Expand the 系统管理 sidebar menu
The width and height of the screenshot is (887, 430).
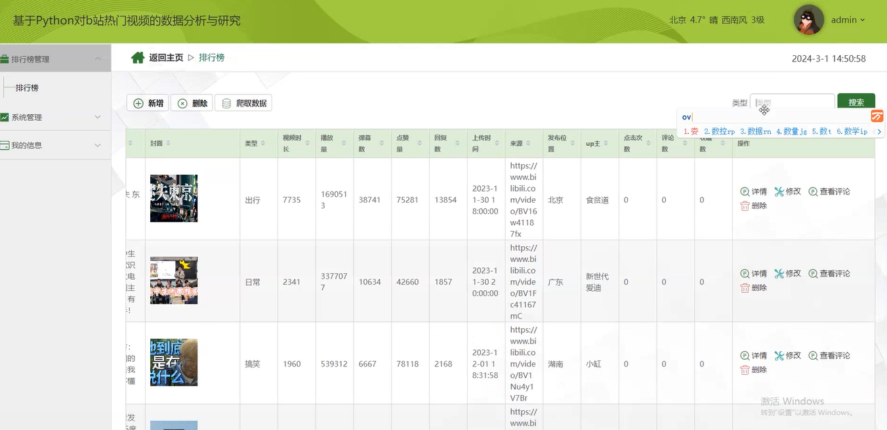[x=55, y=117]
